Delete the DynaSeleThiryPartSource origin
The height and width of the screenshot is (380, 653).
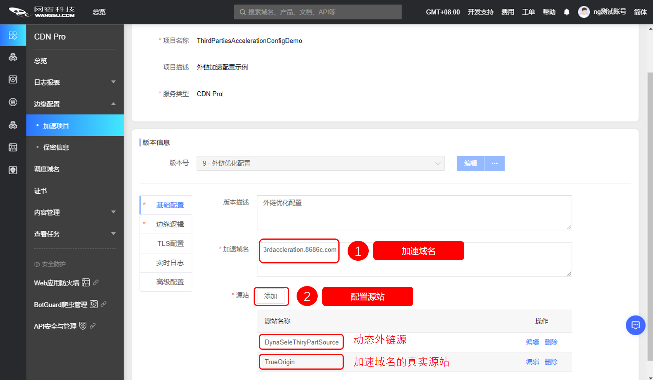click(551, 342)
